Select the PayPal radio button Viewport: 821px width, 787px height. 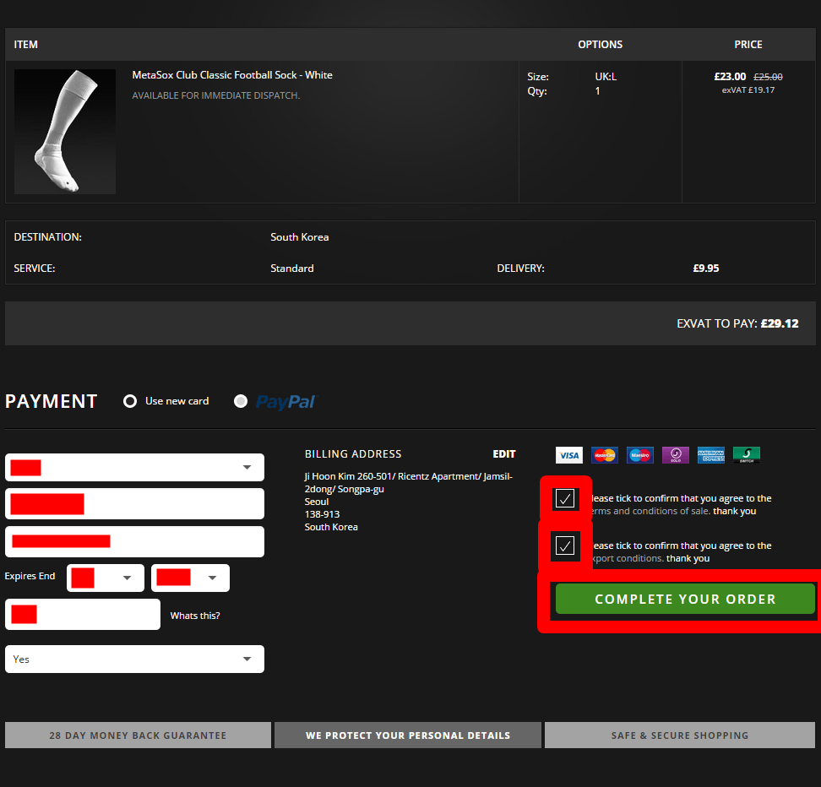pos(241,401)
